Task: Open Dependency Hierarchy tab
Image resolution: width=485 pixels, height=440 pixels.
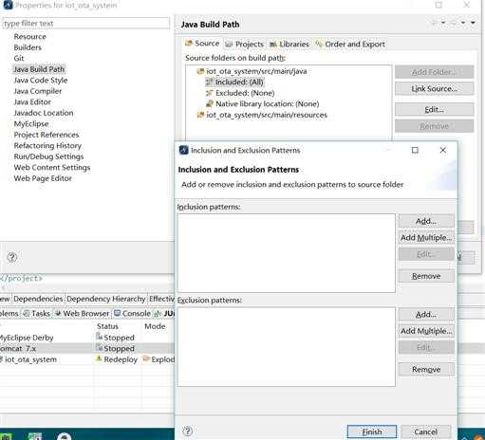Action: pos(105,299)
